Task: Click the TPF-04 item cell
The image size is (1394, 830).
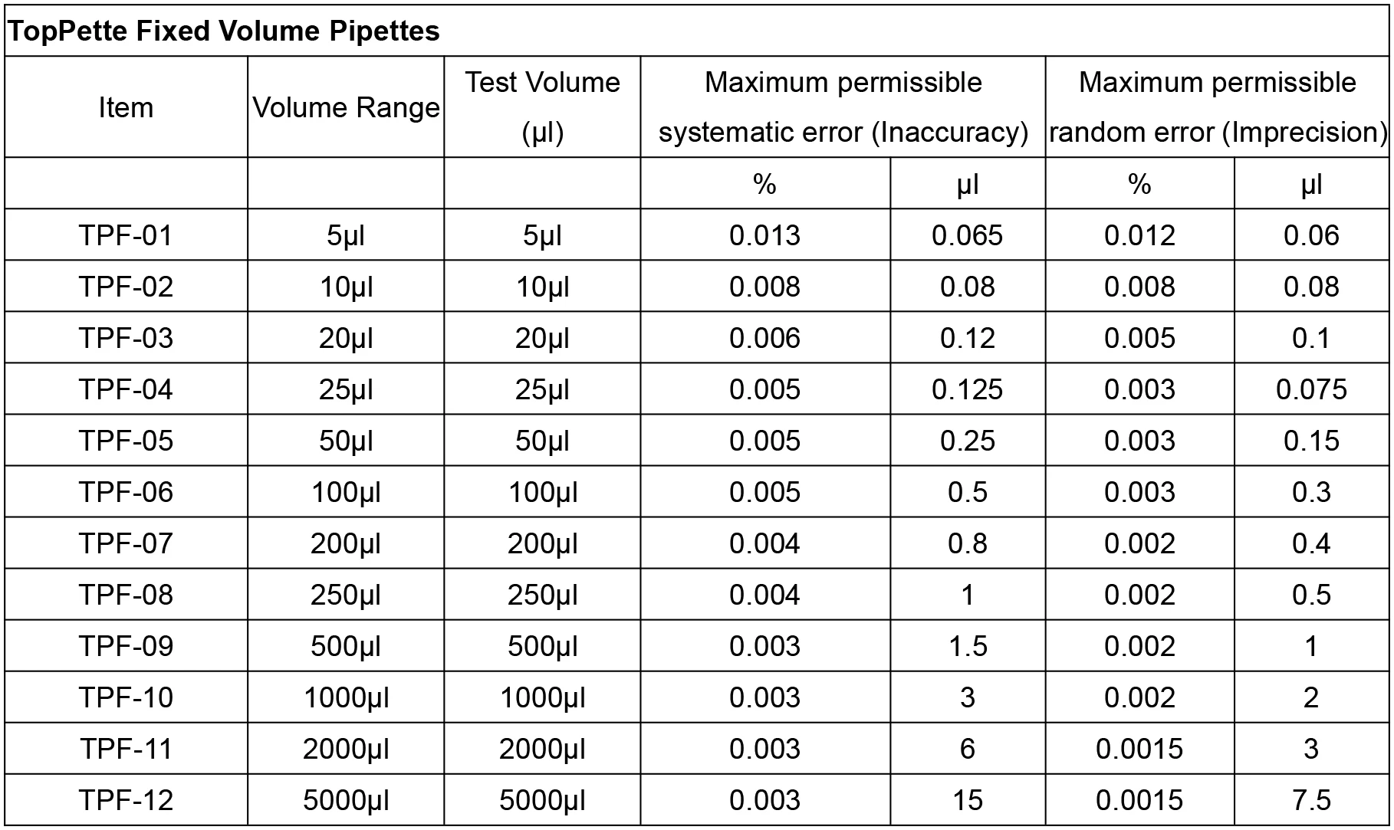Action: [x=126, y=389]
